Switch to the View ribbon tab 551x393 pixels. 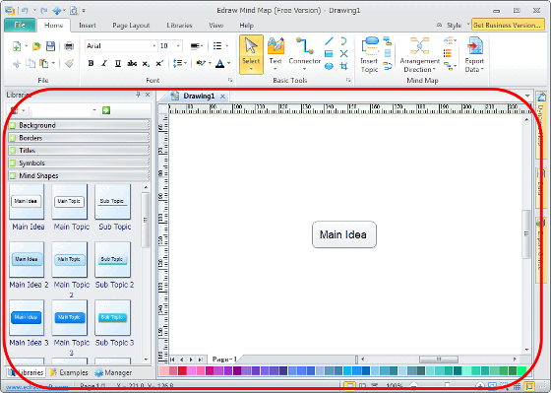pyautogui.click(x=215, y=26)
